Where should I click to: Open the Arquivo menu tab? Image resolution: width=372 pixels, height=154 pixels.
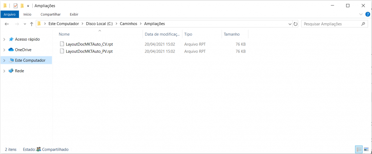point(10,14)
